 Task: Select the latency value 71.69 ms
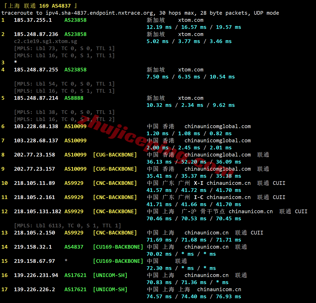click(x=159, y=240)
